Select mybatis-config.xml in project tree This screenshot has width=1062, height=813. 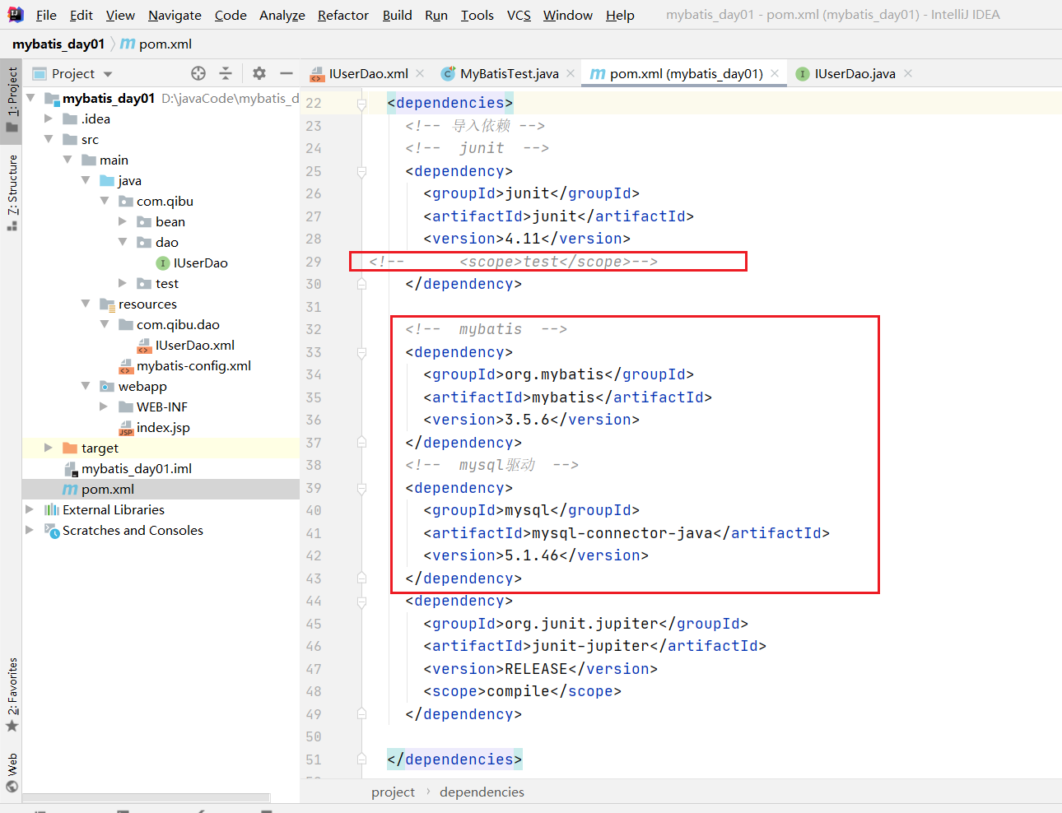193,365
